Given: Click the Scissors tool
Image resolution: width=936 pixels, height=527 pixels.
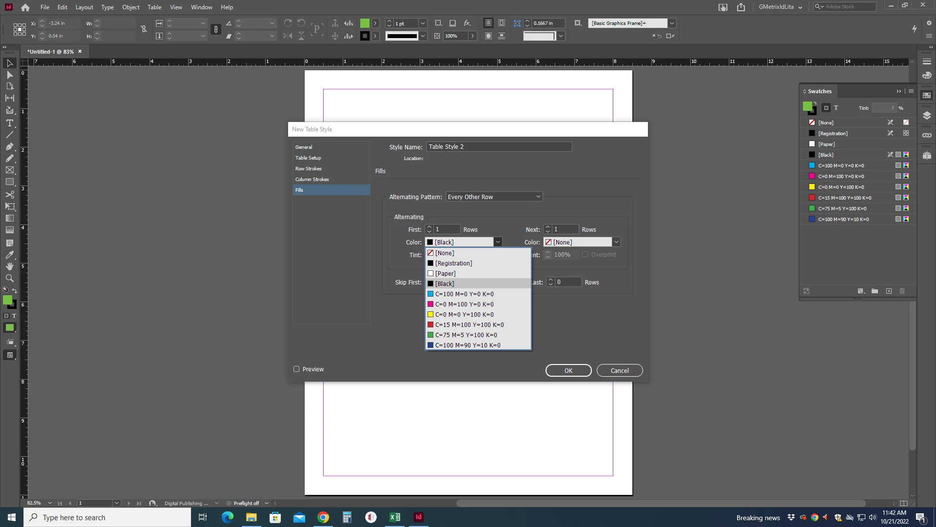Looking at the screenshot, I should pos(9,194).
